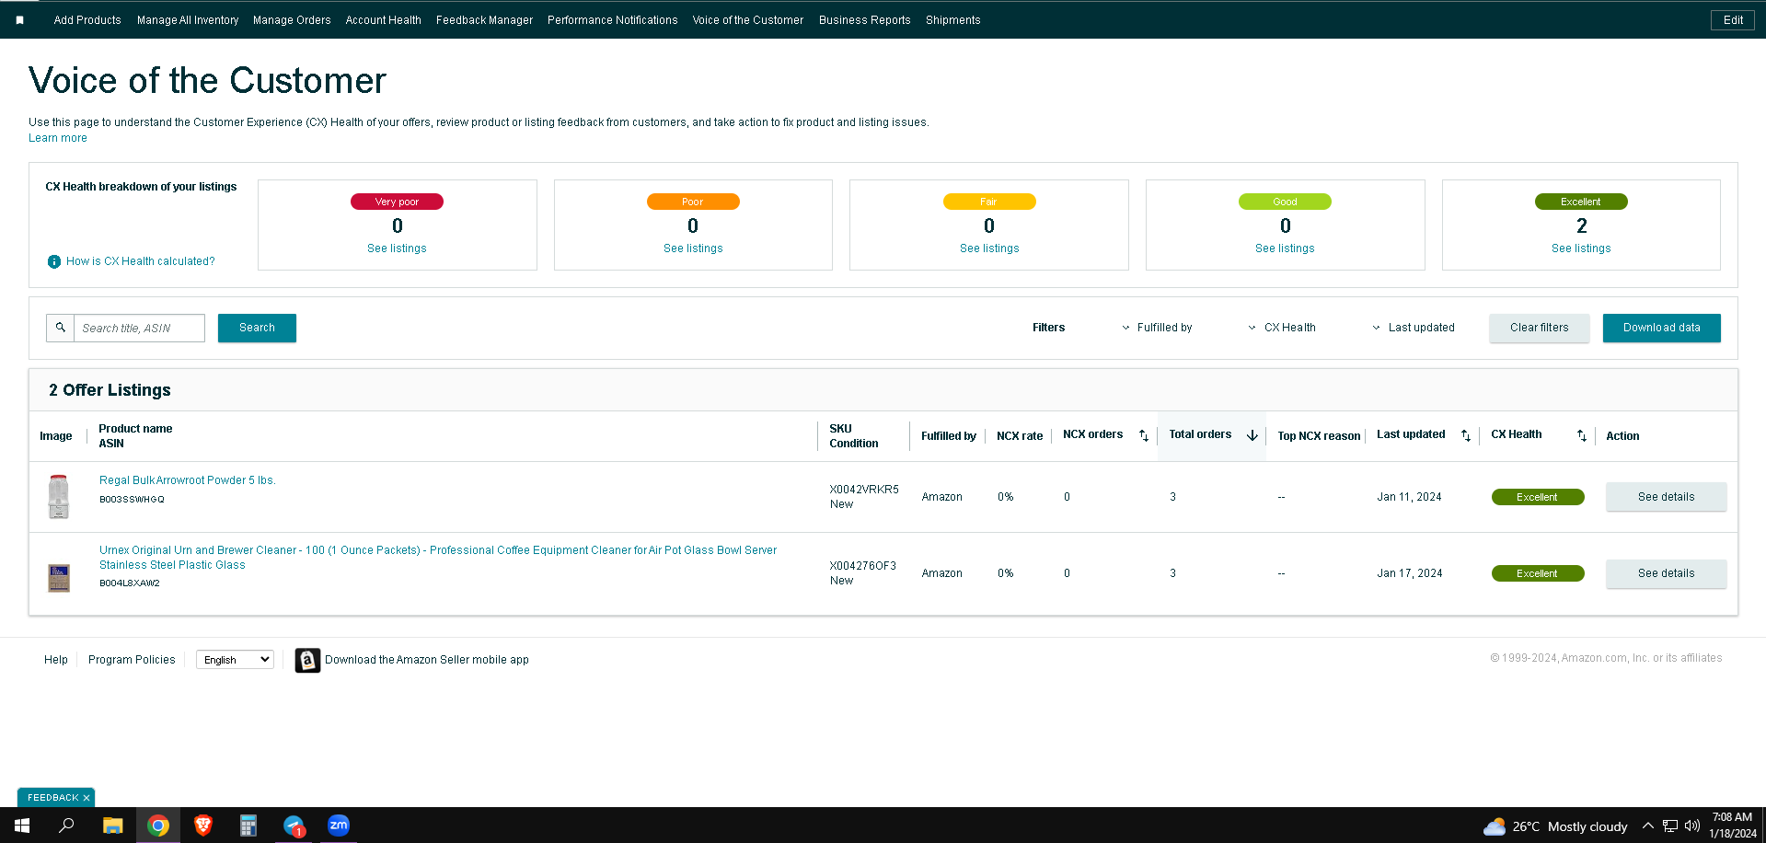Click the Amazon Seller app icon in the footer
This screenshot has width=1766, height=843.
pyautogui.click(x=307, y=660)
